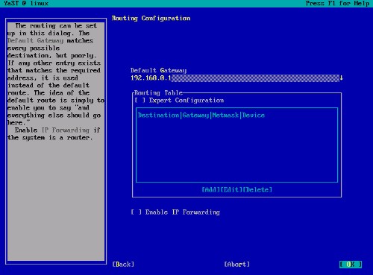Screen dimensions: 373x275
Task: Confirm with the OK button
Action: pos(351,265)
